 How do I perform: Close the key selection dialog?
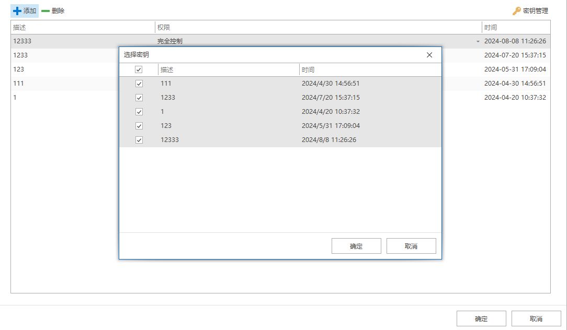point(429,55)
